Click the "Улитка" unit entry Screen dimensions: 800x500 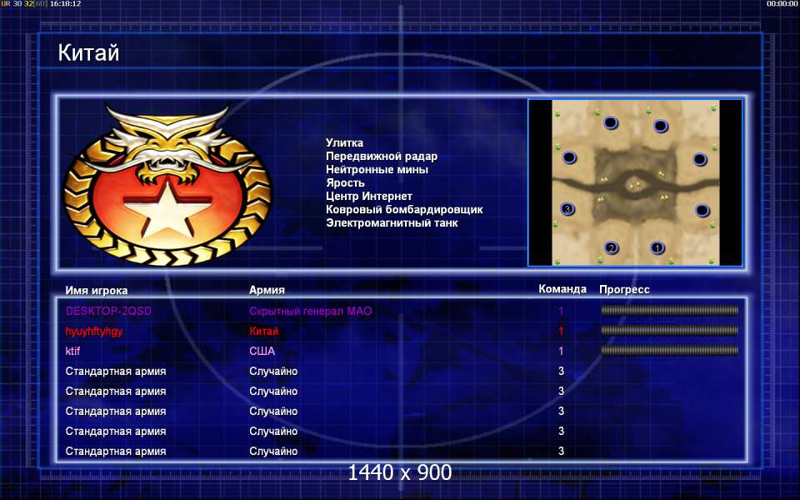click(344, 142)
